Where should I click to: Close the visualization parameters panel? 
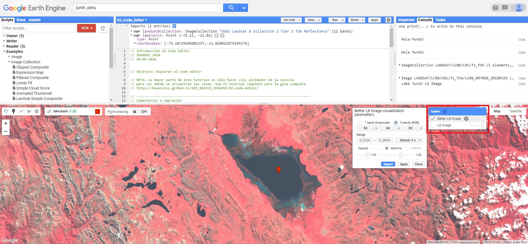click(419, 164)
